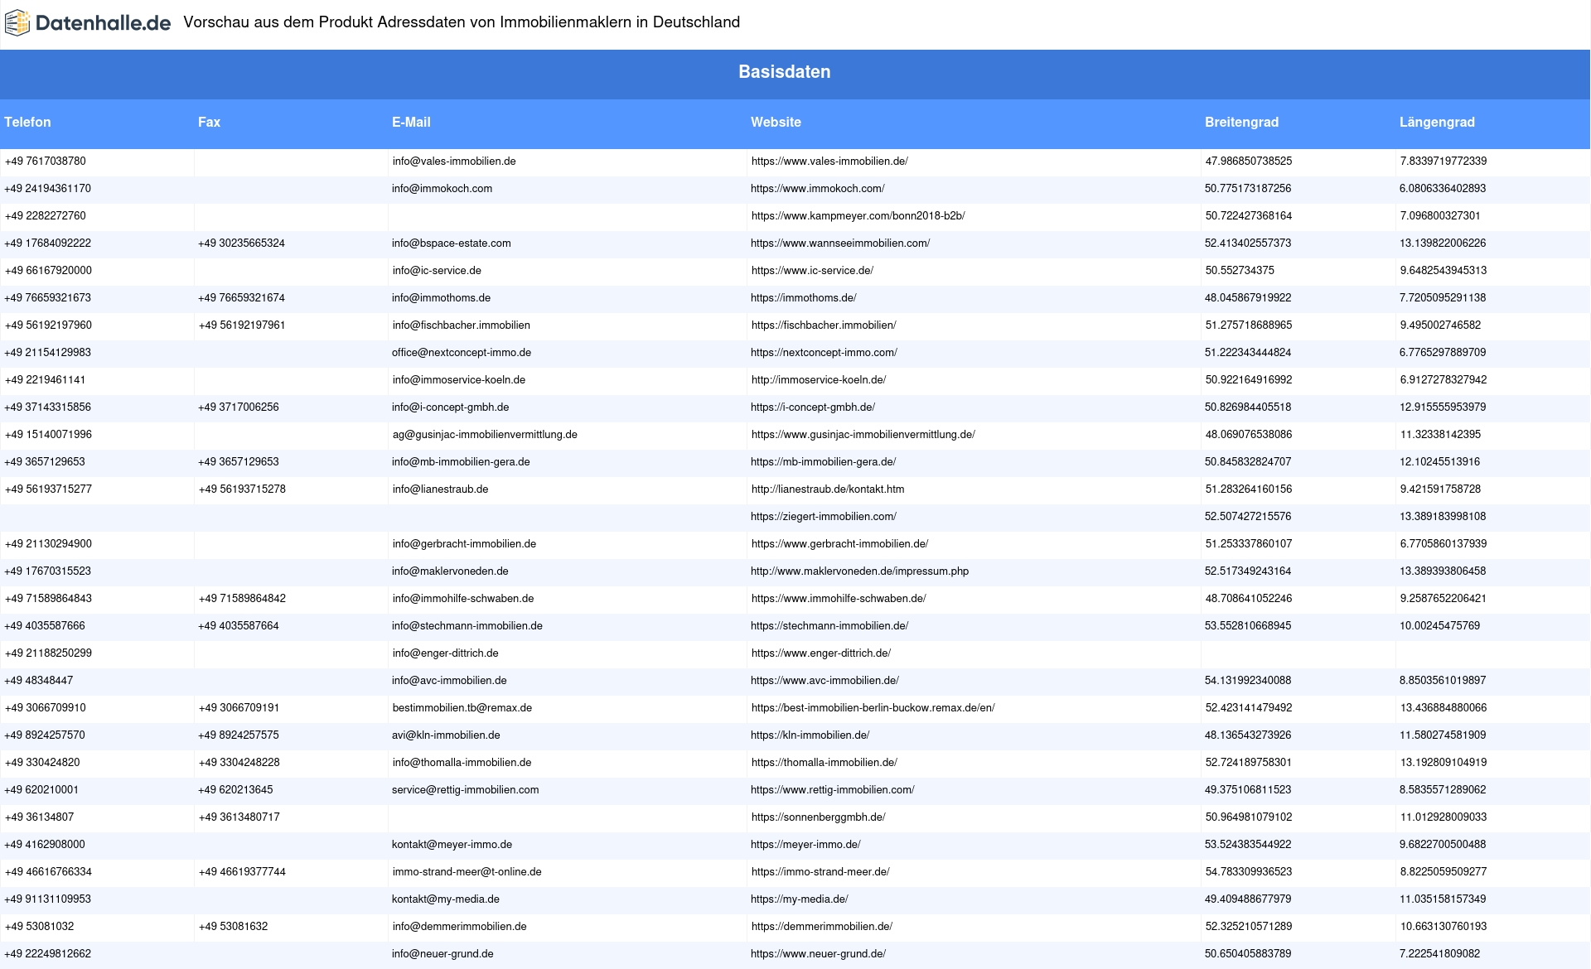The width and height of the screenshot is (1591, 969).
Task: Open the kampmeyer.com/bonn2018-b2b website cell
Action: (858, 216)
